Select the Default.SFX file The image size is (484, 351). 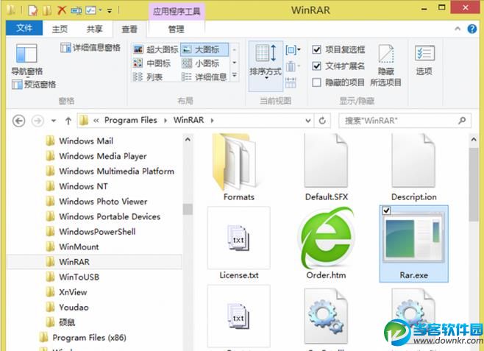tap(327, 167)
